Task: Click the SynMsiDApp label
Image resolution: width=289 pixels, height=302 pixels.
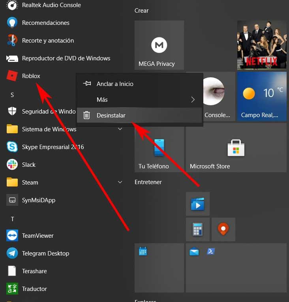Action: (39, 200)
